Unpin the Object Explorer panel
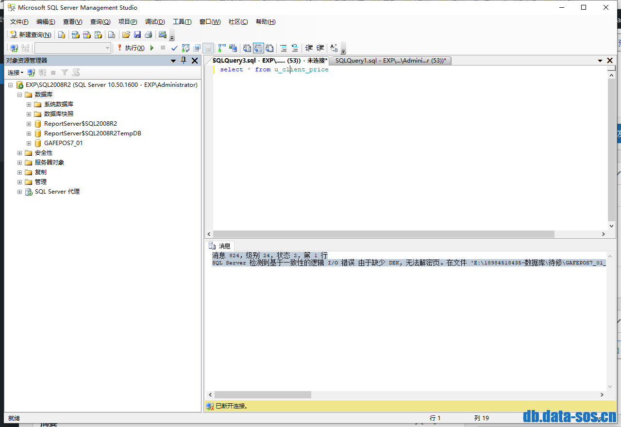The height and width of the screenshot is (427, 621). tap(184, 61)
